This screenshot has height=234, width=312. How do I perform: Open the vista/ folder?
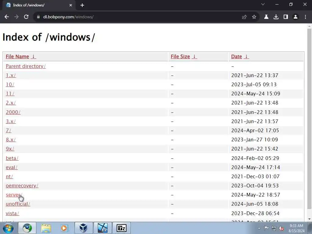pyautogui.click(x=12, y=213)
